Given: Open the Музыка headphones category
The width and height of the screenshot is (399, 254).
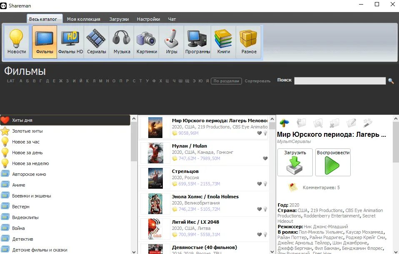Looking at the screenshot, I should (122, 42).
